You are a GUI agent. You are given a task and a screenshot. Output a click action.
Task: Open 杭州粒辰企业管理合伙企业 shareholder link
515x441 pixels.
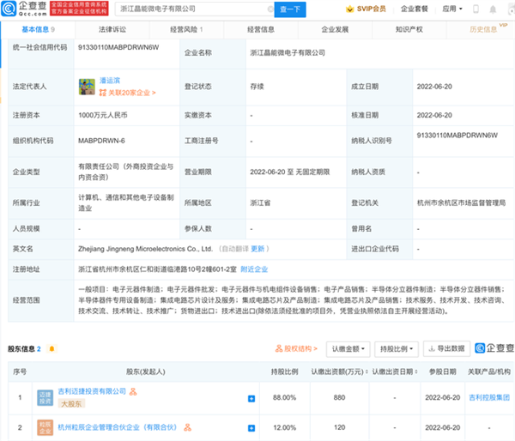point(118,427)
